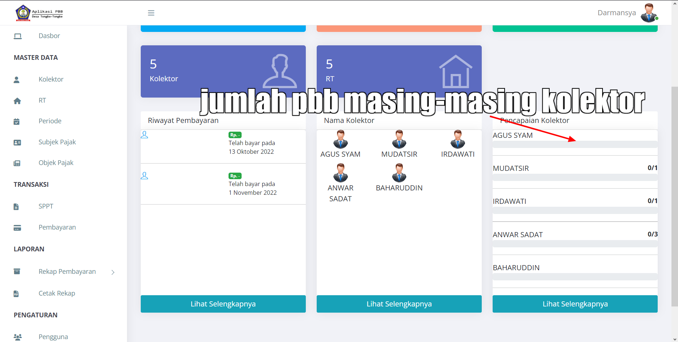
Task: Select the Objek Pajak icon
Action: (17, 163)
